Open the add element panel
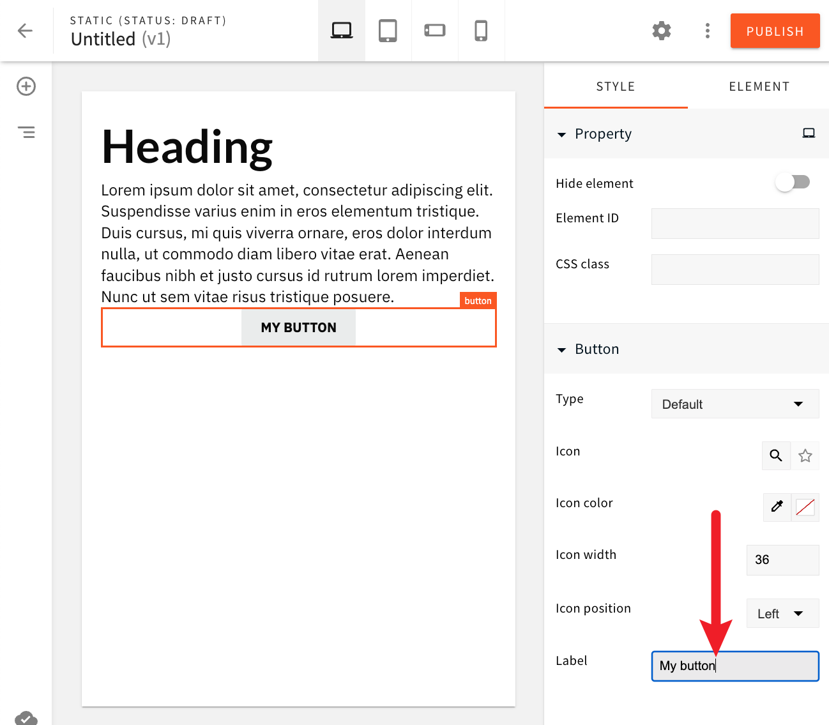Viewport: 829px width, 725px height. pos(26,86)
